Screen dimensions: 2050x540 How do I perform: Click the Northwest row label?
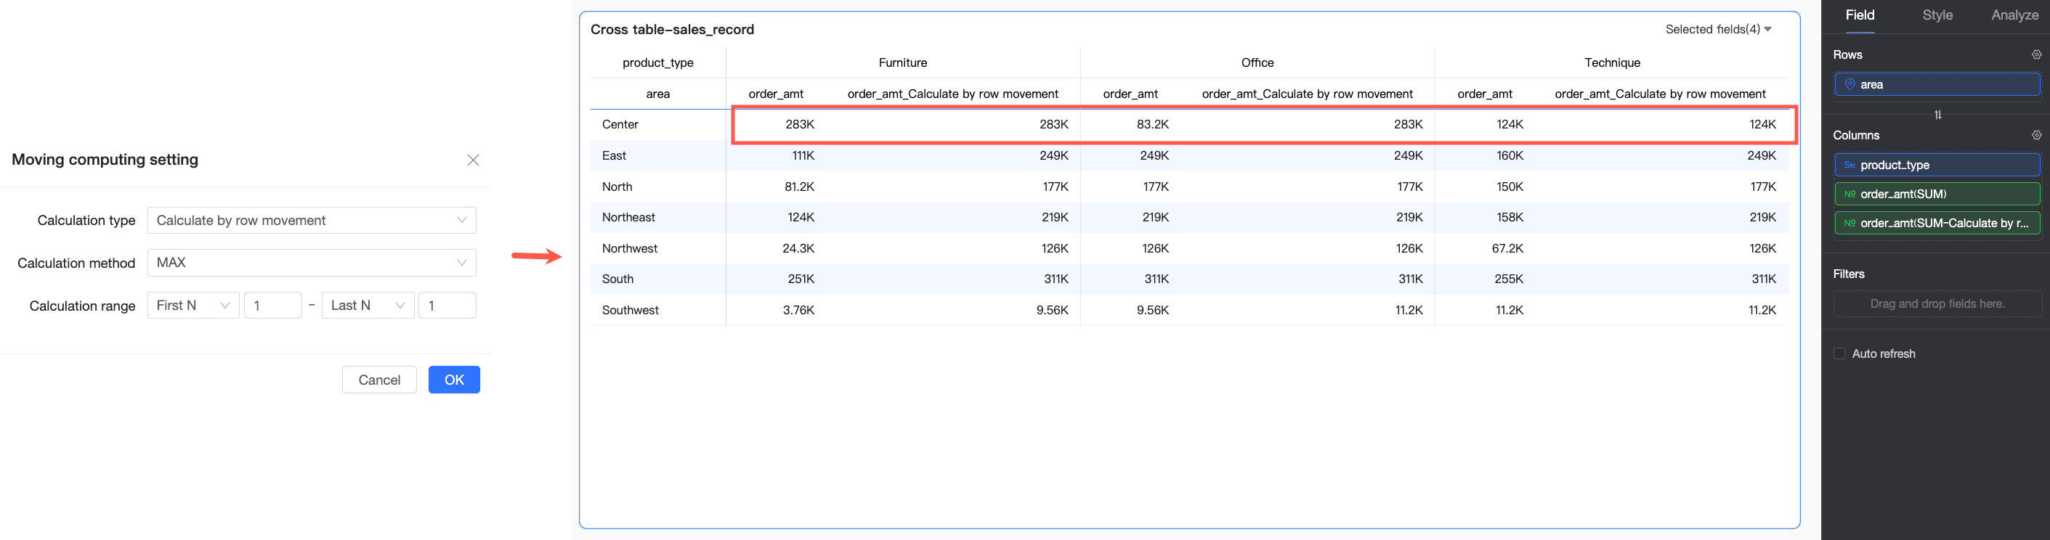[x=630, y=248]
